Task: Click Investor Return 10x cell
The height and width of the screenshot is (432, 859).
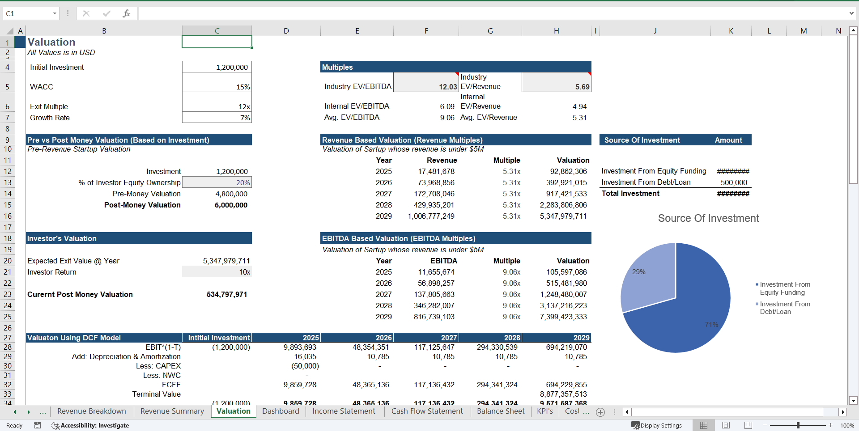Action: tap(217, 272)
